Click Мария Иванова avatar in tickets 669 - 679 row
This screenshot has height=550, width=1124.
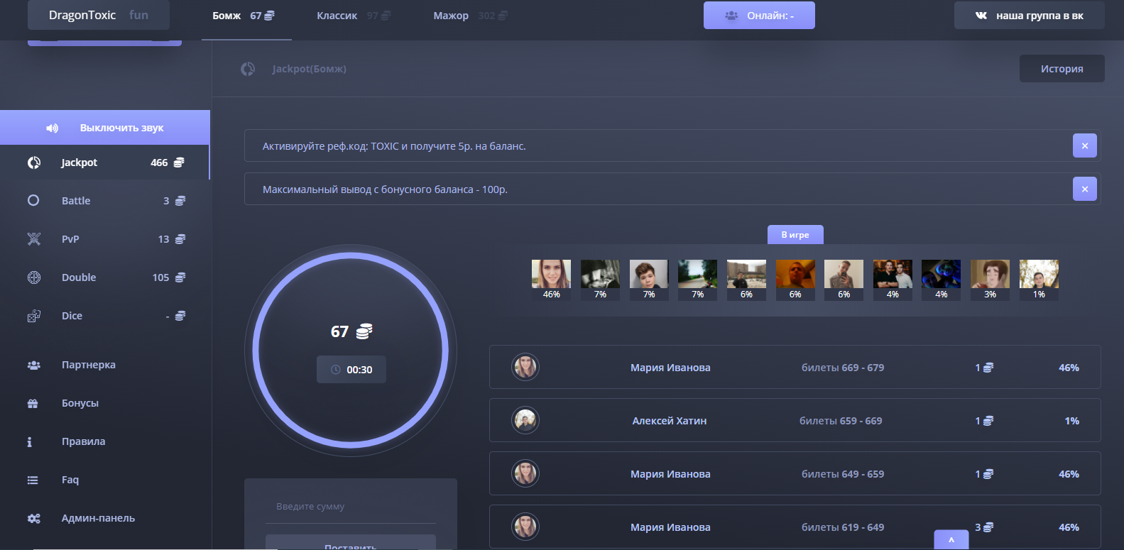point(525,367)
